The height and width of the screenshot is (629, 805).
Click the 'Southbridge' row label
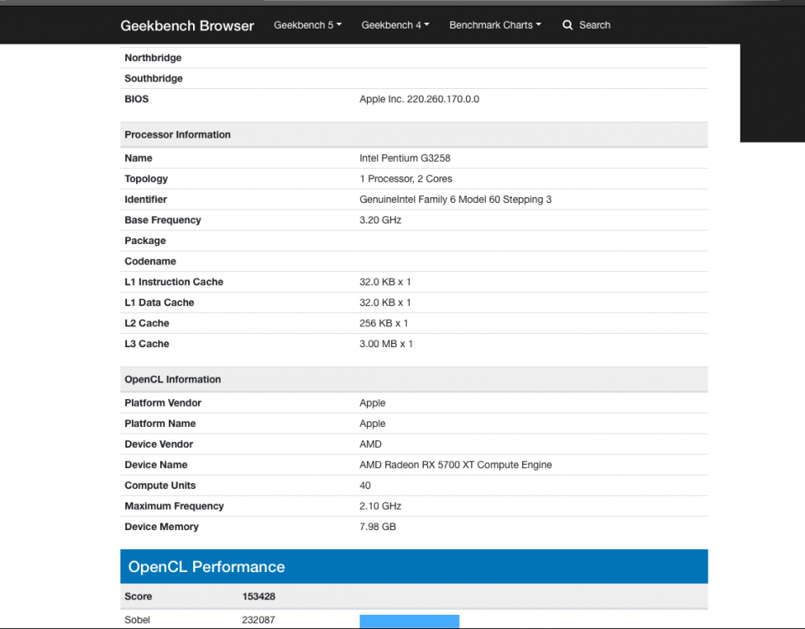tap(154, 78)
